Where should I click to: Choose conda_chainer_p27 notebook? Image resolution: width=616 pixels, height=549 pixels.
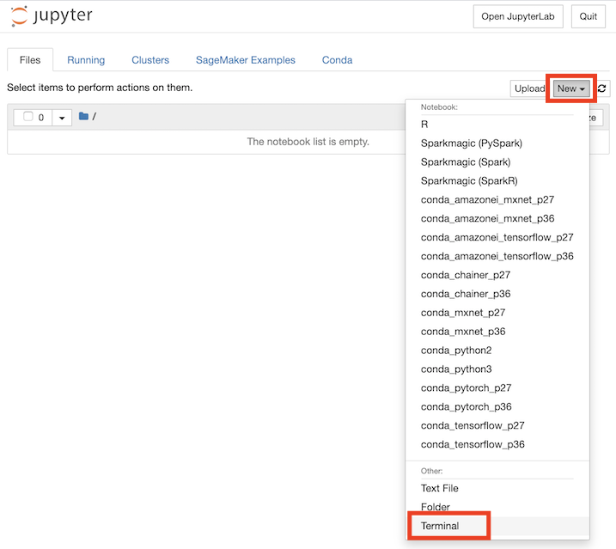point(497,275)
